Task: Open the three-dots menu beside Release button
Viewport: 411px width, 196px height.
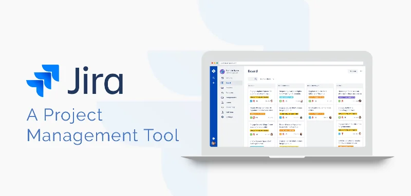Action: [x=361, y=71]
